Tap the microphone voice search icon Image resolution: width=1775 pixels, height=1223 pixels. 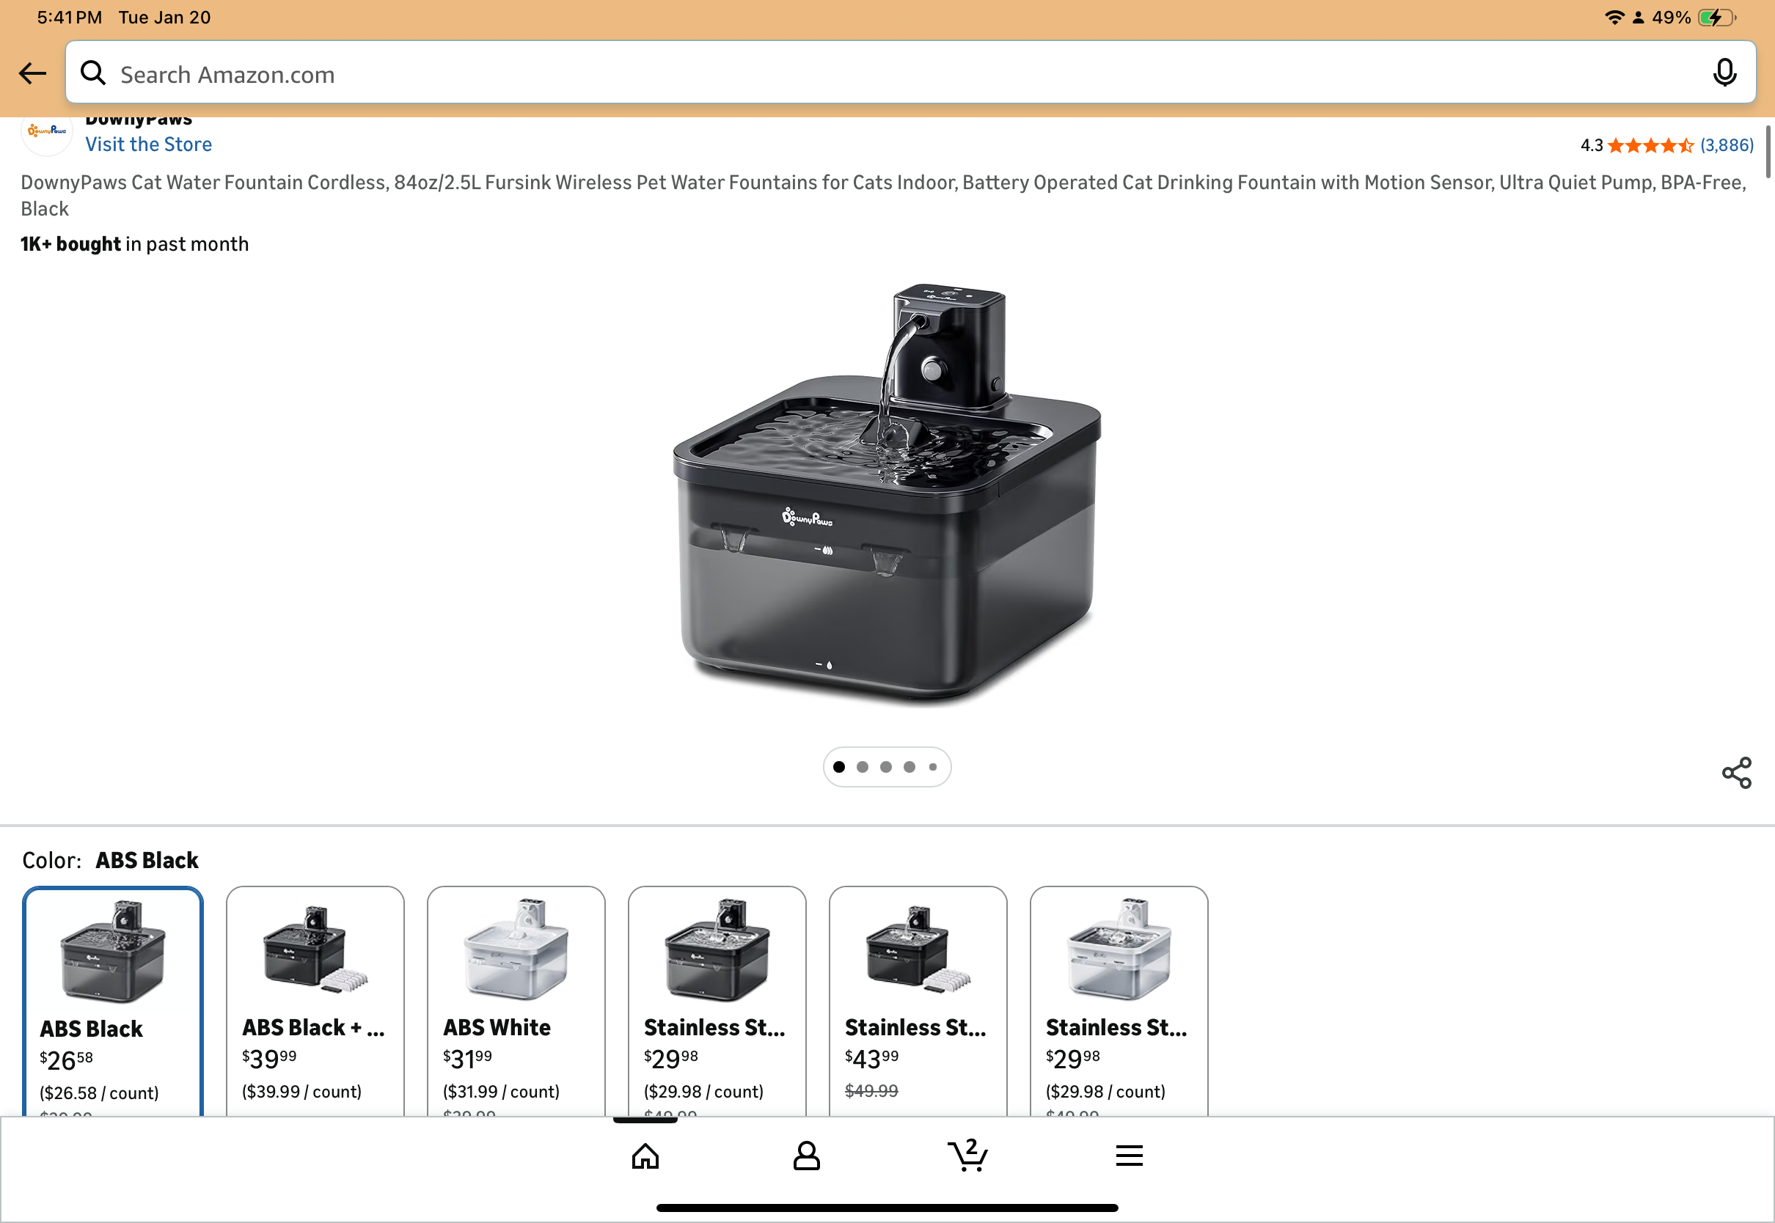point(1724,73)
